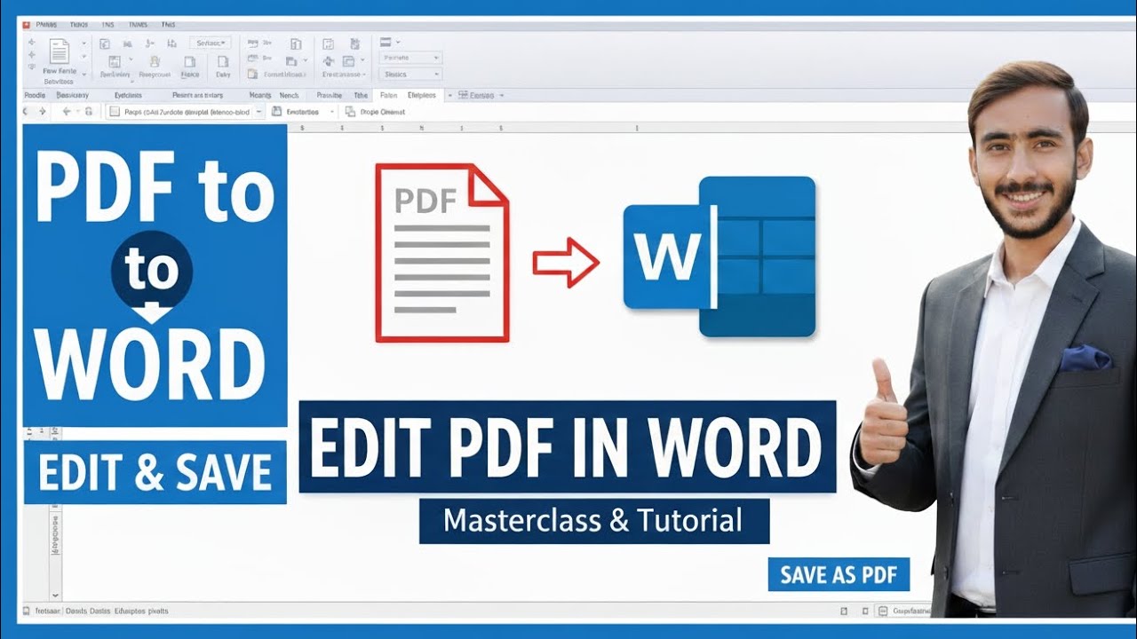Open the 'Erestanasse' dropdown in ribbon
Screen dimensions: 1137x639
[343, 75]
